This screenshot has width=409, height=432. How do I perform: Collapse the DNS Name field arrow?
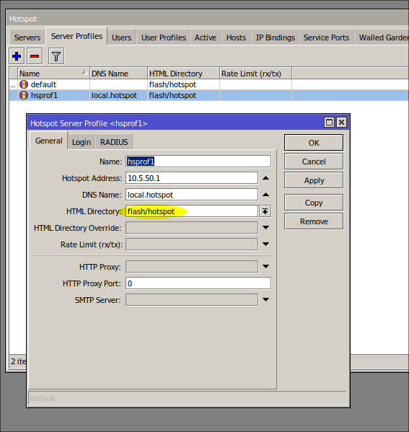265,195
